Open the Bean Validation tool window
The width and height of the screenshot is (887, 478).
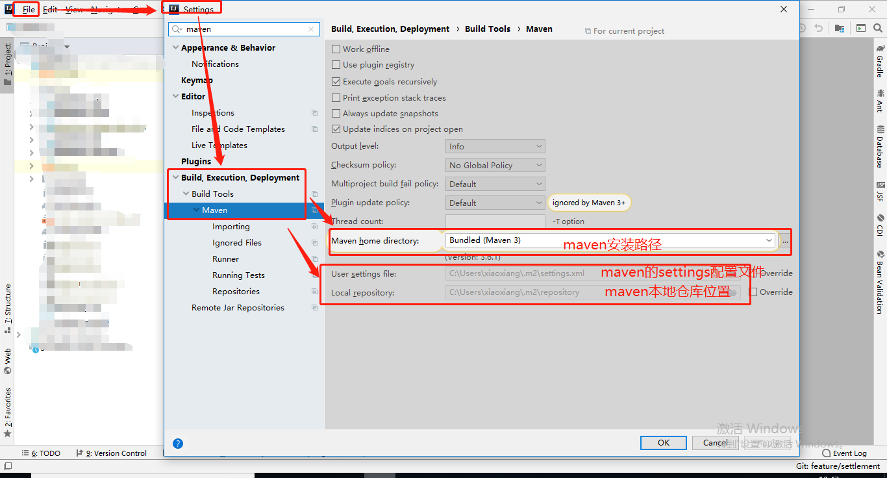880,281
